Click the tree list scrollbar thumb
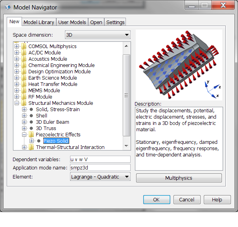This screenshot has width=238, height=227. point(126,95)
